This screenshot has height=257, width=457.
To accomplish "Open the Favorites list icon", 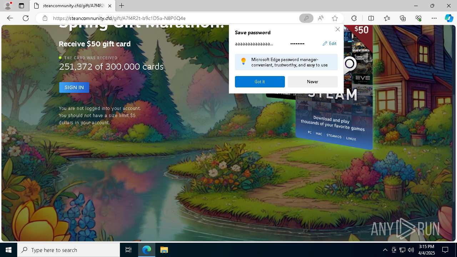I will pos(387,18).
